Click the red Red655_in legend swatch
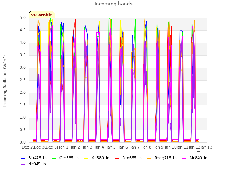This screenshot has height=171, width=228. 117,158
